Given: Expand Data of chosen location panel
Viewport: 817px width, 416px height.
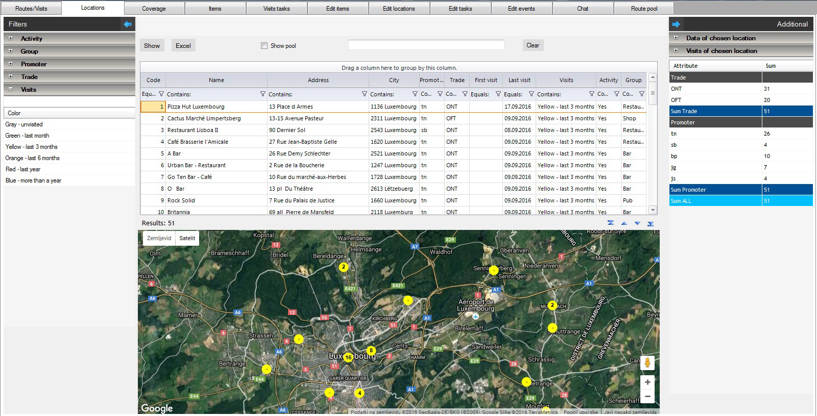Looking at the screenshot, I should [x=676, y=38].
